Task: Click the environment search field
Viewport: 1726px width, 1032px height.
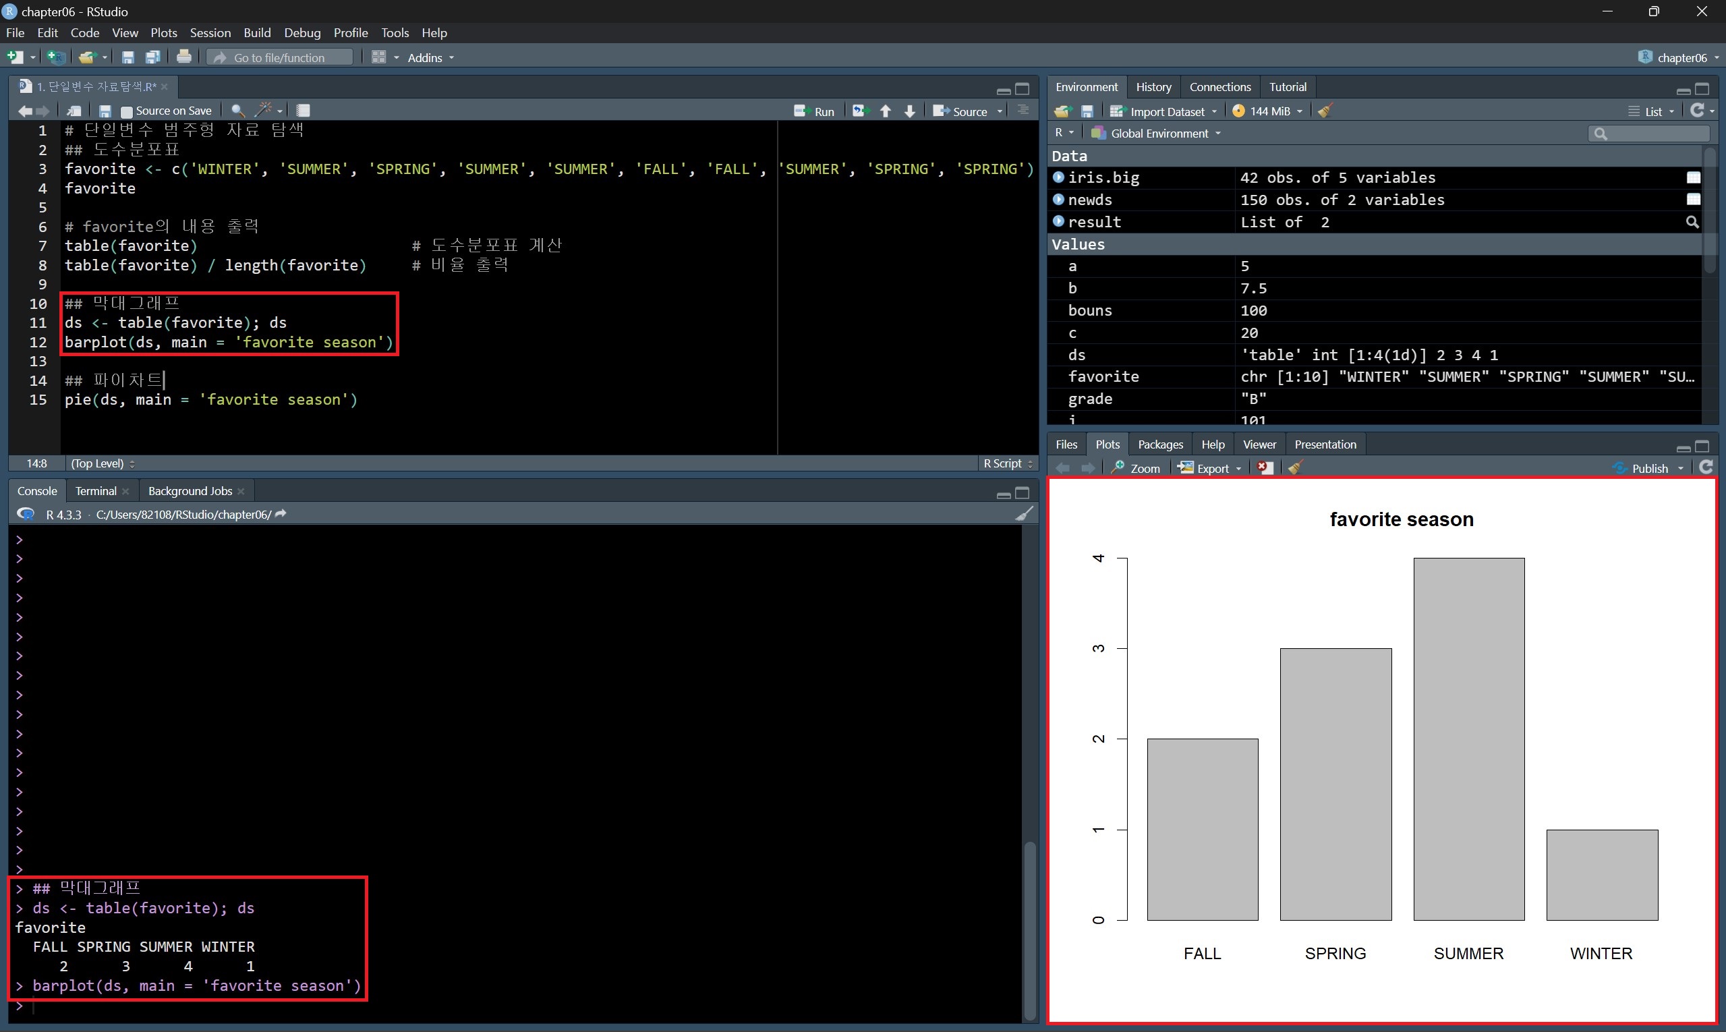Action: (1655, 134)
